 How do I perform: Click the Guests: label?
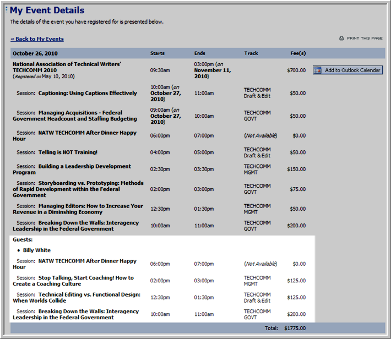(23, 240)
